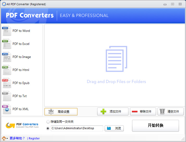Clear all files with 清空文件 button
The image size is (186, 142).
coord(171,111)
